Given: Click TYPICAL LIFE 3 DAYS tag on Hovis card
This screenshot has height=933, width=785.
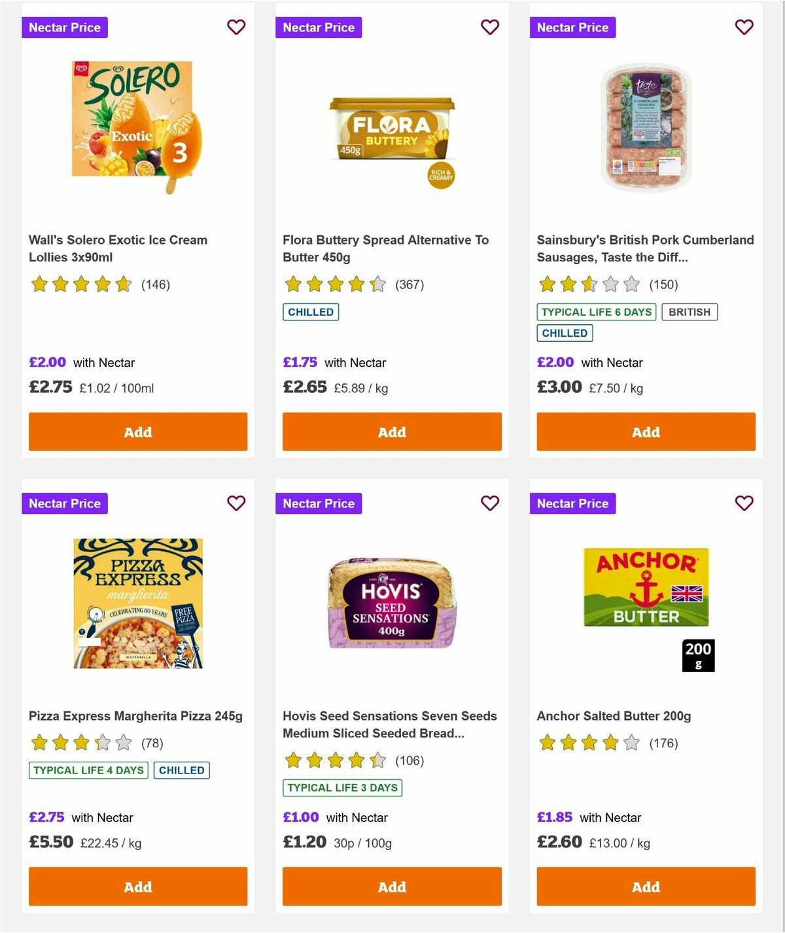Looking at the screenshot, I should tap(342, 788).
